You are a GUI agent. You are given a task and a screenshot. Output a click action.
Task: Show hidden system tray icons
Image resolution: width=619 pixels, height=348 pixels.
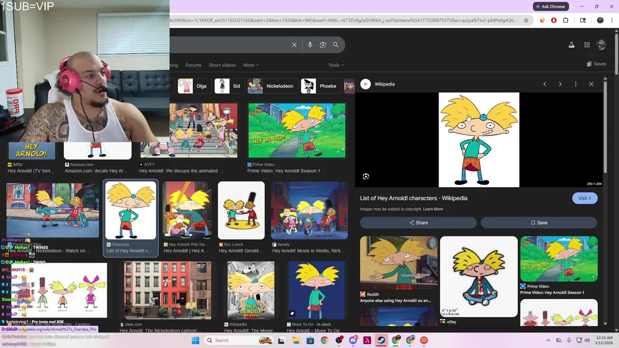[548, 340]
